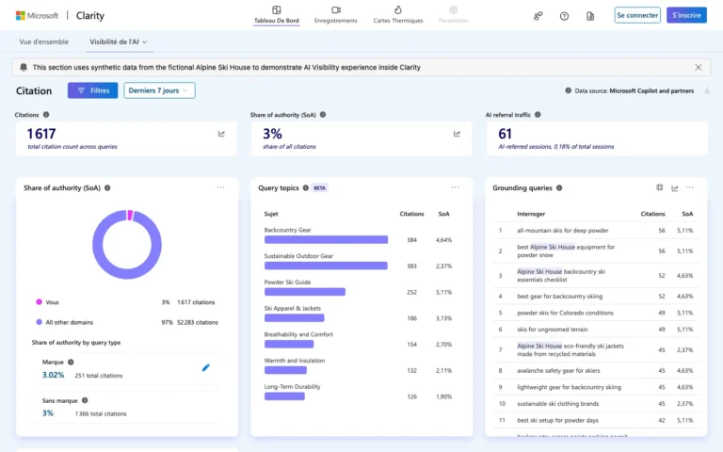723x452 pixels.
Task: Click info icon beside AI referral traffic
Action: (x=538, y=114)
